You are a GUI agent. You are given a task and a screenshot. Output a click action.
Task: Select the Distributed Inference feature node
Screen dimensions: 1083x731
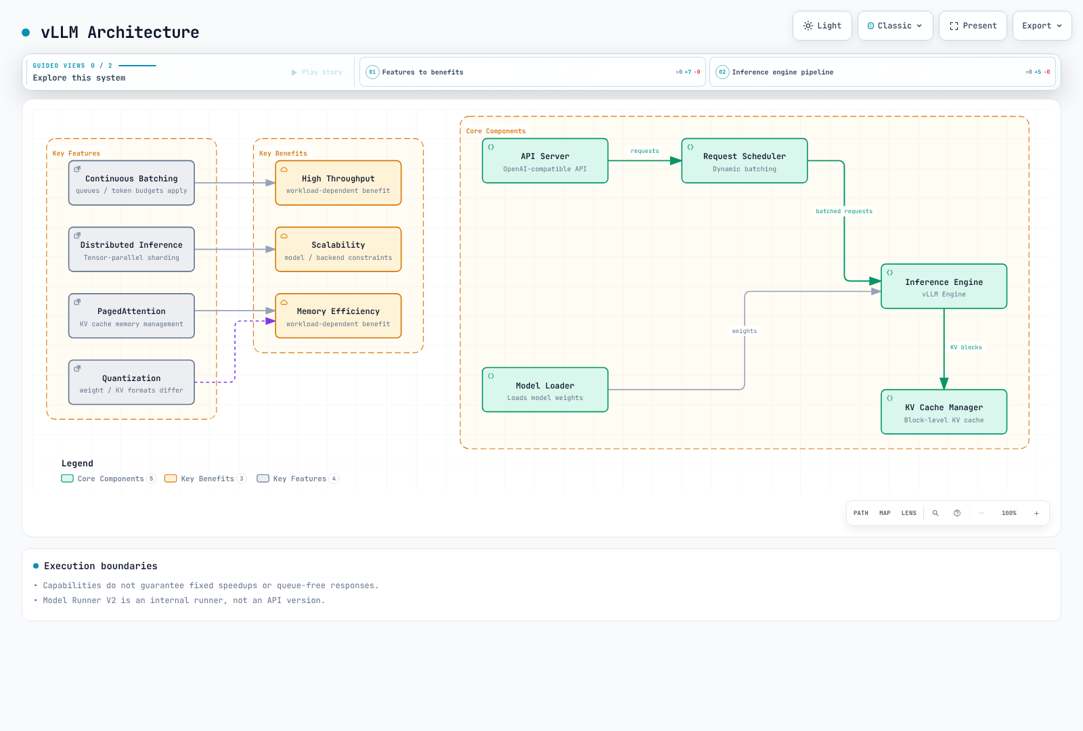[131, 249]
